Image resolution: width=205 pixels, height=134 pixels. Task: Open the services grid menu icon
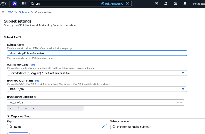coord(24,4)
